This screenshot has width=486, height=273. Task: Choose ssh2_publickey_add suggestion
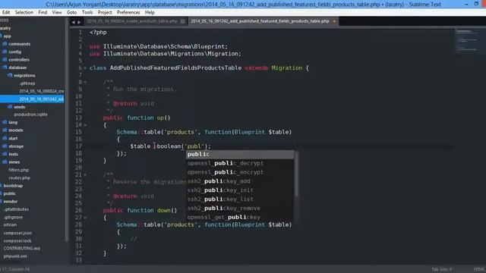point(240,181)
